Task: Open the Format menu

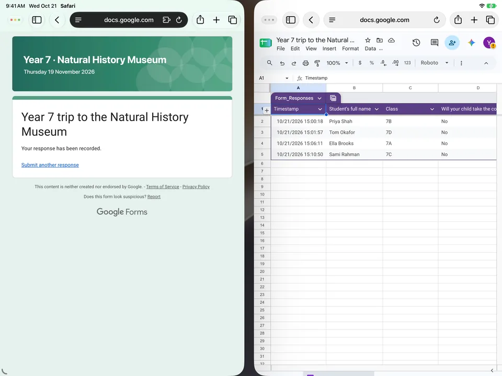Action: pos(350,49)
